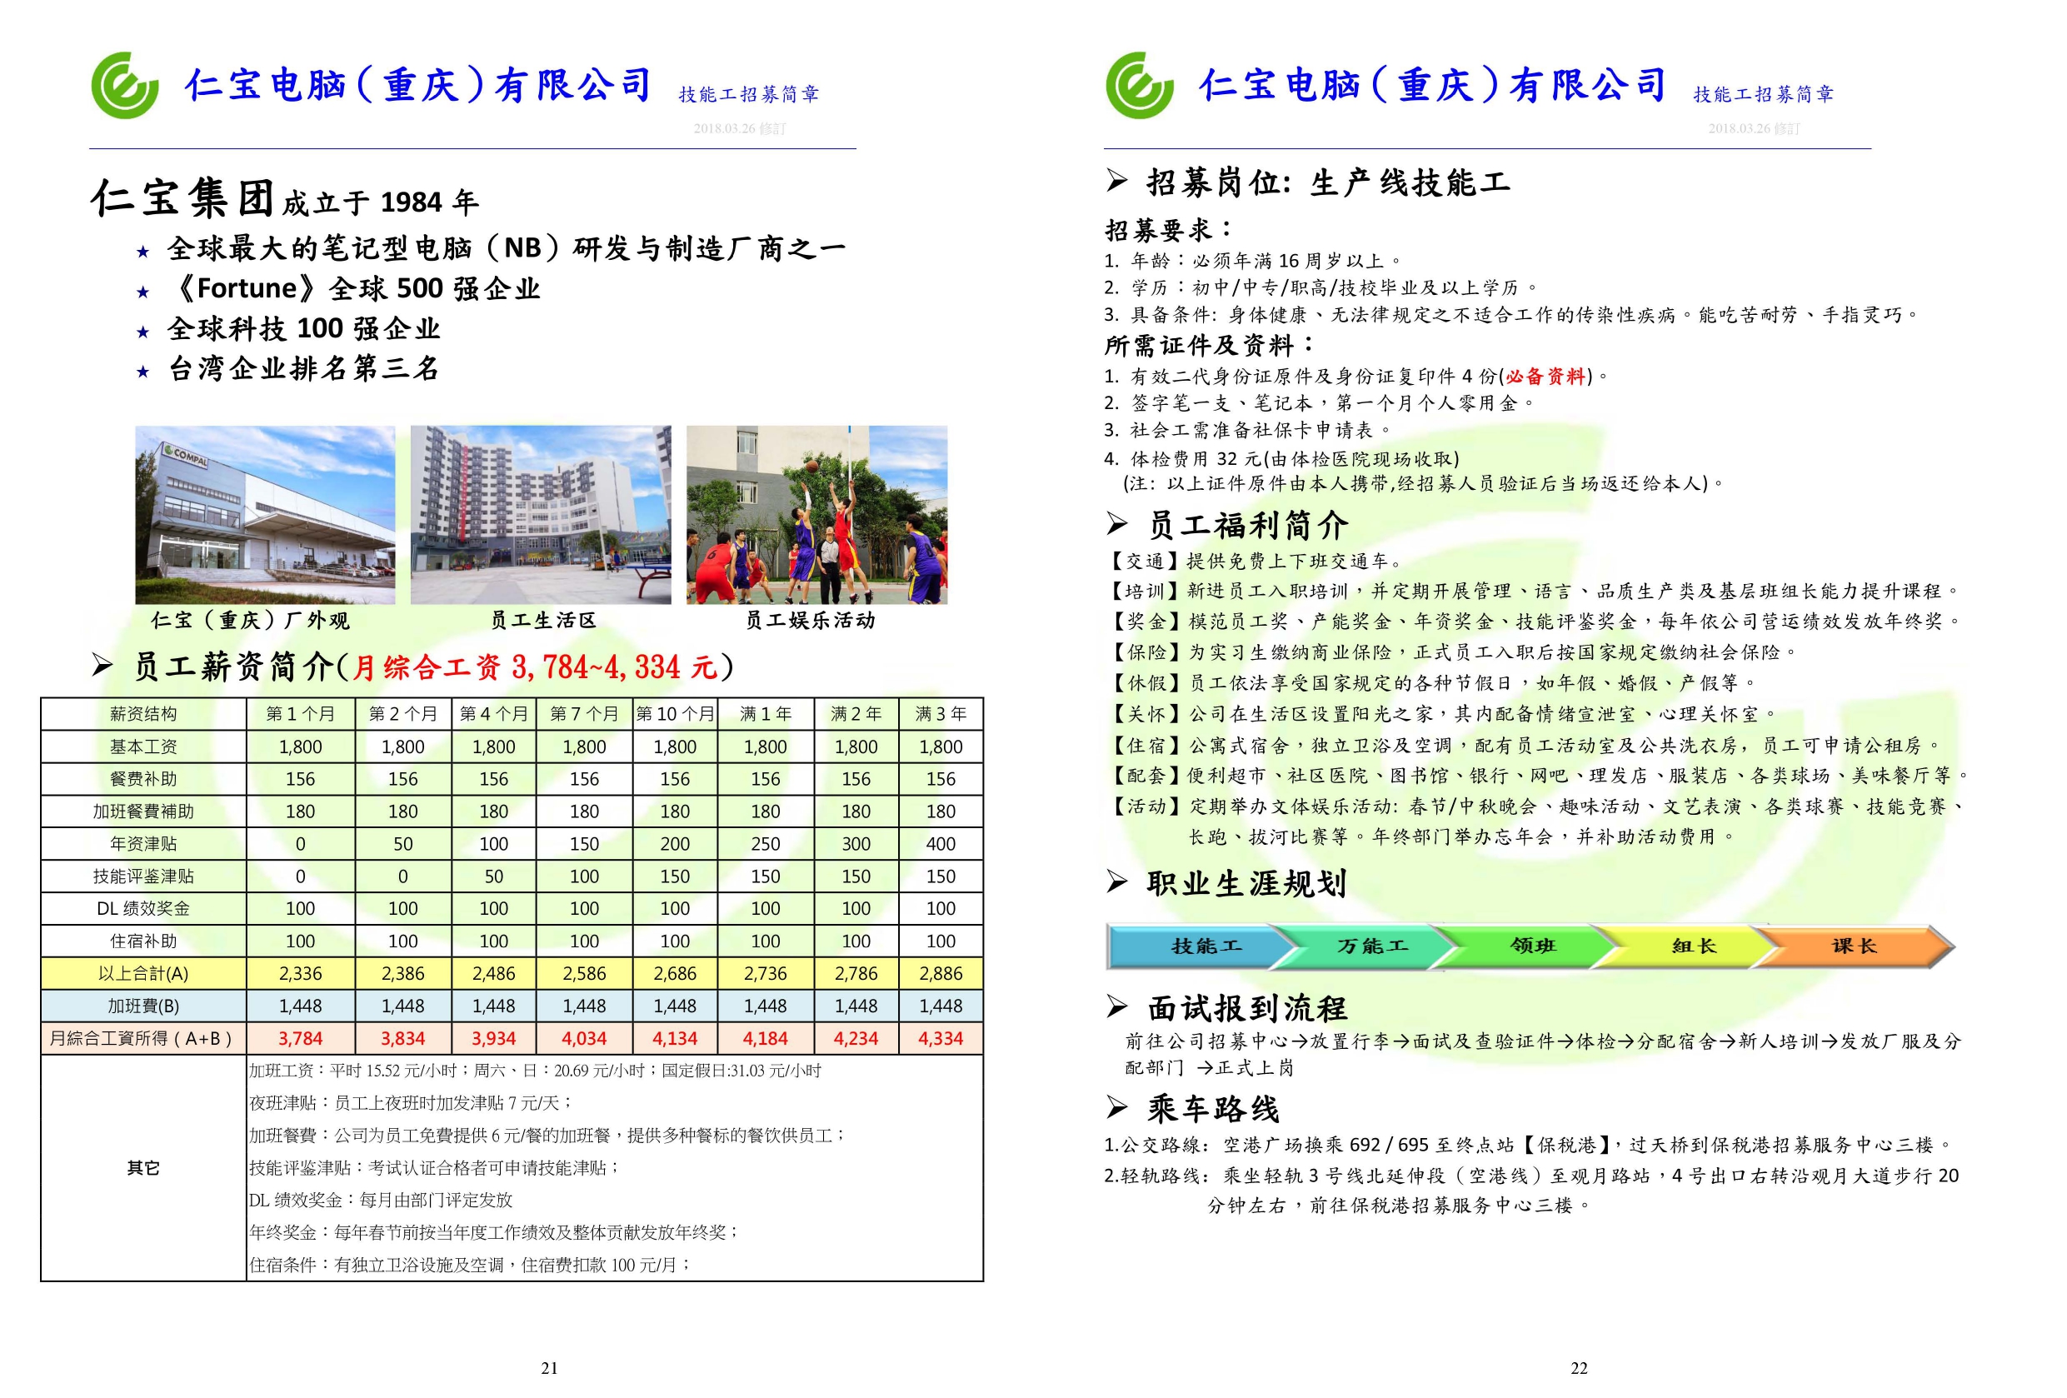The width and height of the screenshot is (2067, 1398).
Task: Click the 第1个月 column header
Action: (x=301, y=714)
